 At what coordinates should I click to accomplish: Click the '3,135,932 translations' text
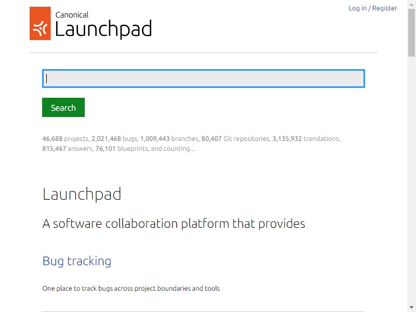306,139
